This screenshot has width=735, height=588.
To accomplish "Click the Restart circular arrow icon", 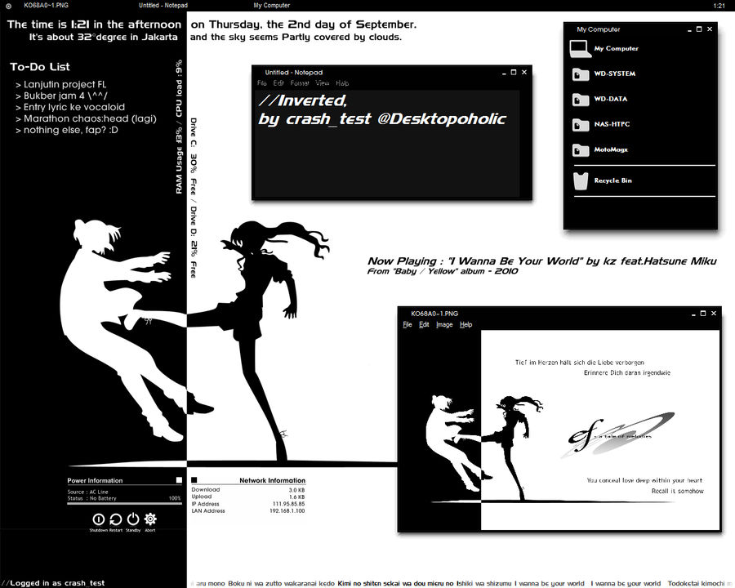I will pos(115,519).
